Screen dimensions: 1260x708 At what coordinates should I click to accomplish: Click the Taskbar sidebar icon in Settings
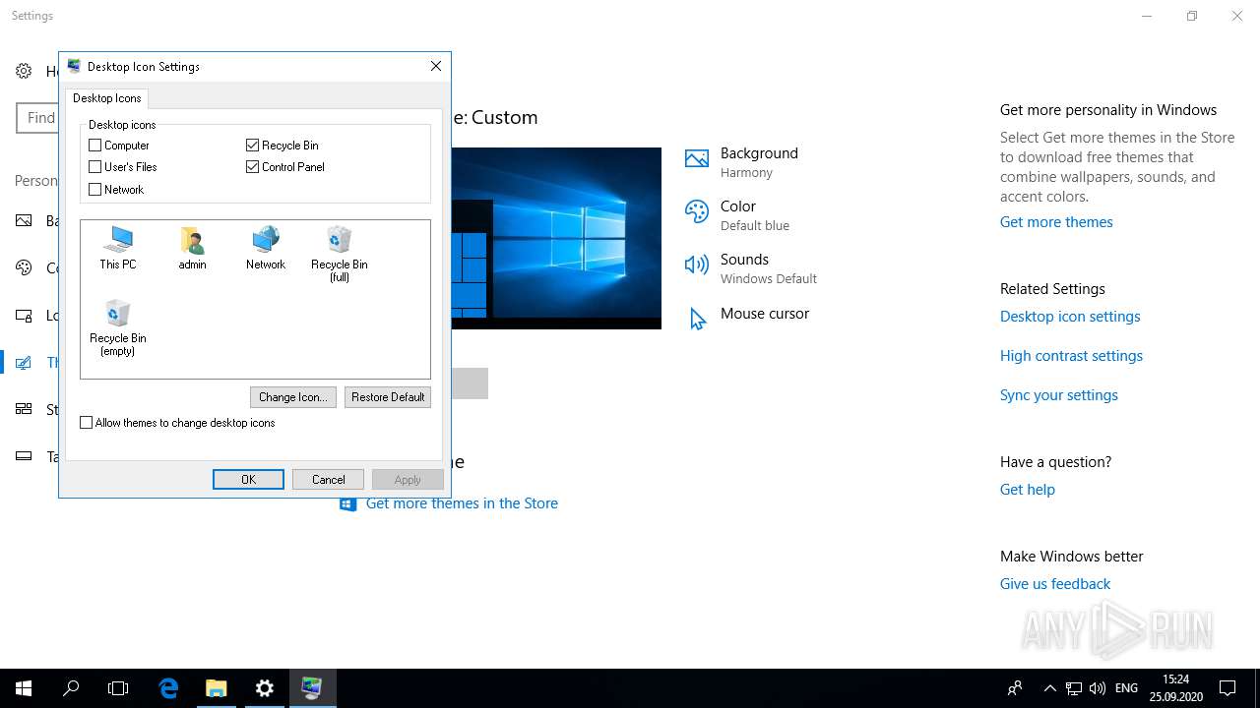(24, 456)
